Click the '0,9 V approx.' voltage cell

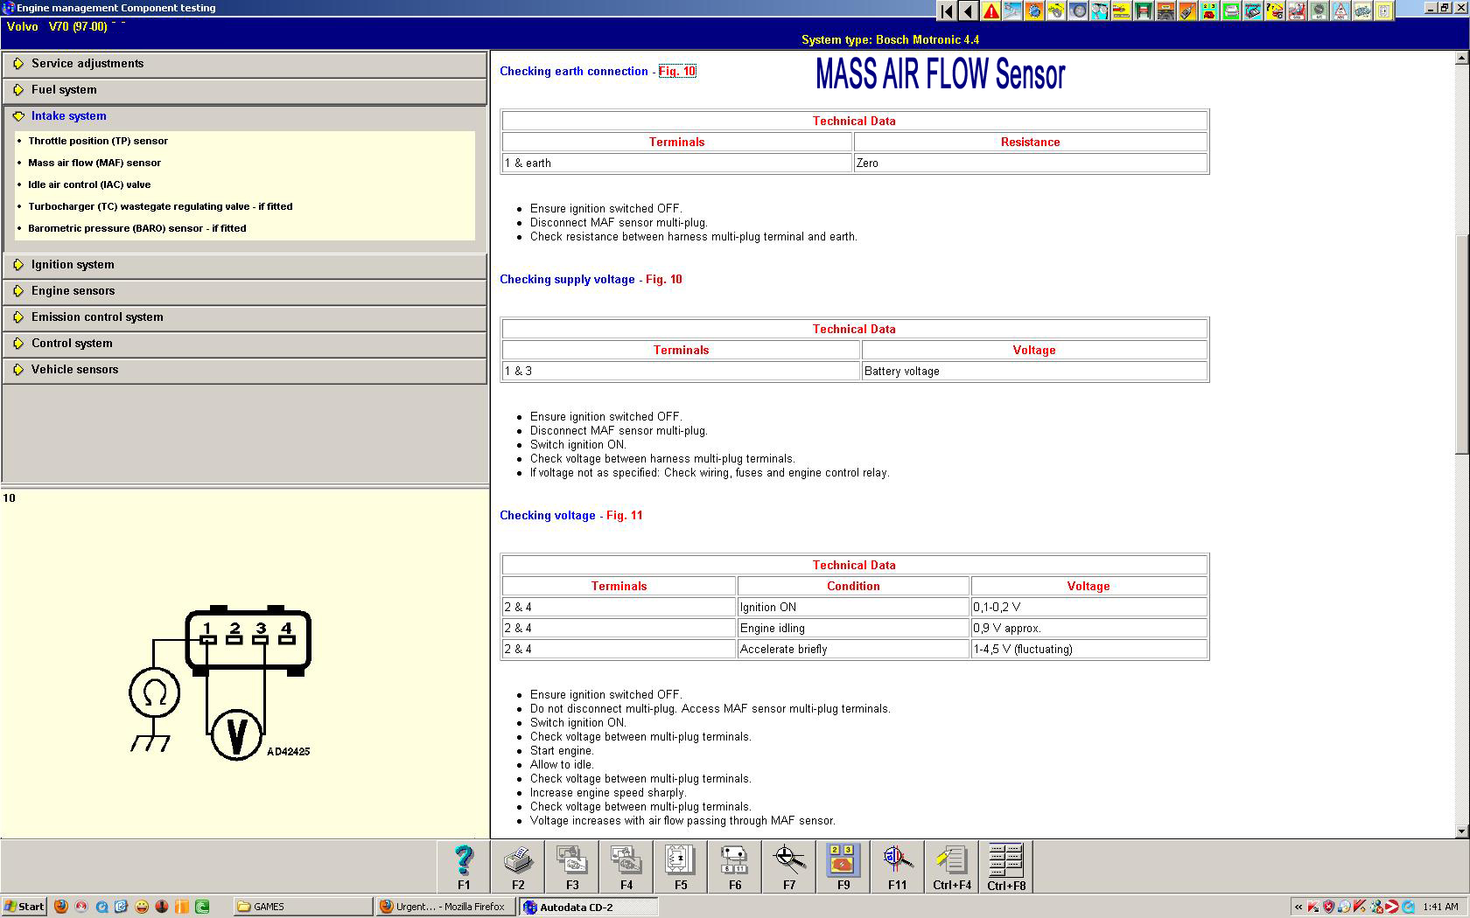tap(1088, 629)
